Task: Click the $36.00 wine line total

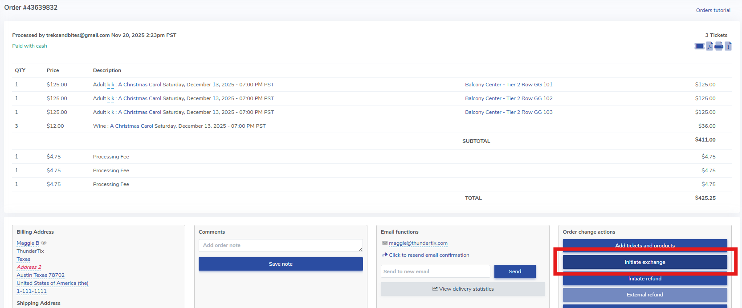Action: point(707,126)
